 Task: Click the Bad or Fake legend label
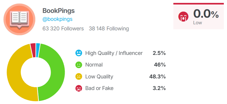(x=99, y=88)
